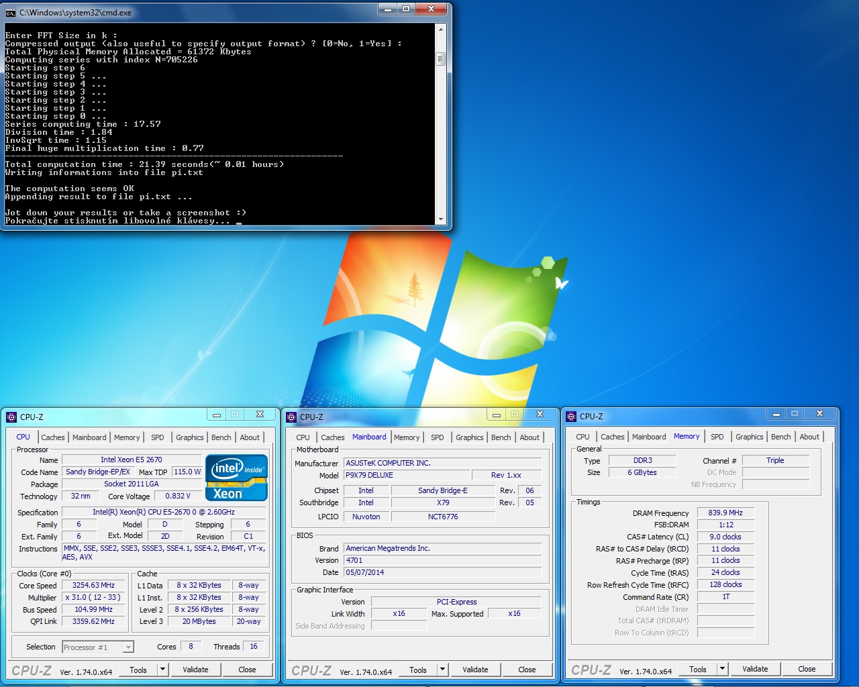The width and height of the screenshot is (859, 687).
Task: Go to SPD tab in right CPU-Z window
Action: point(717,437)
